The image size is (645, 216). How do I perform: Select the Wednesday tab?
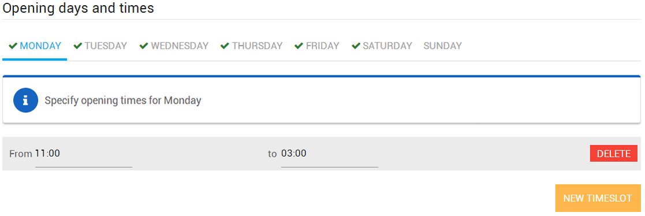[180, 46]
